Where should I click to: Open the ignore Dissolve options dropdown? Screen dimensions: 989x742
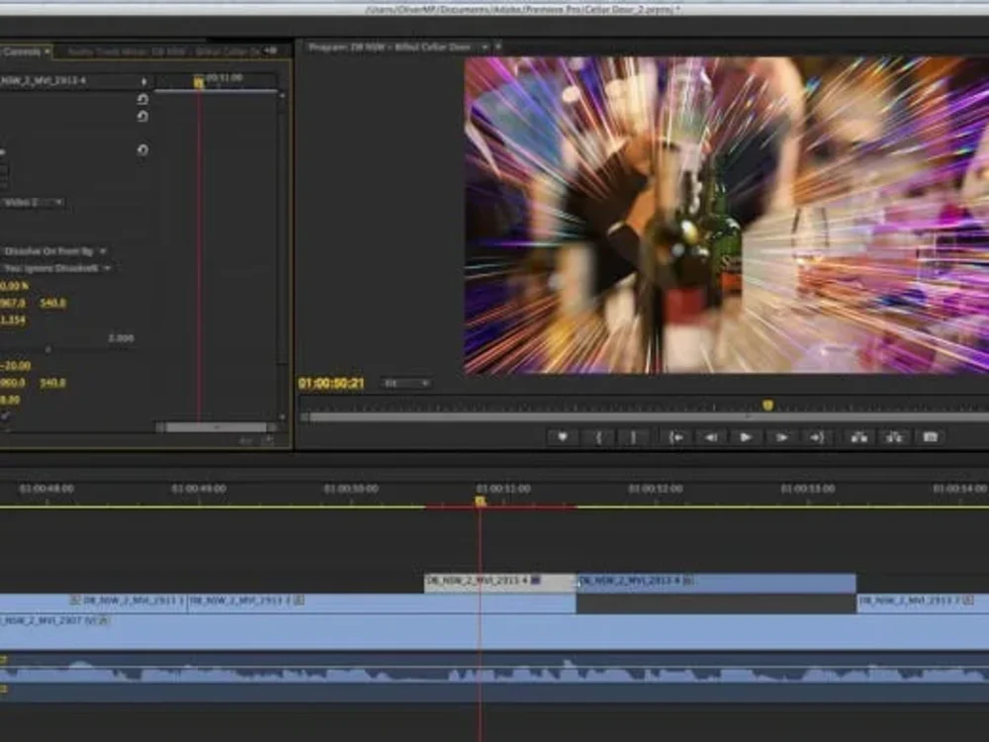56,268
